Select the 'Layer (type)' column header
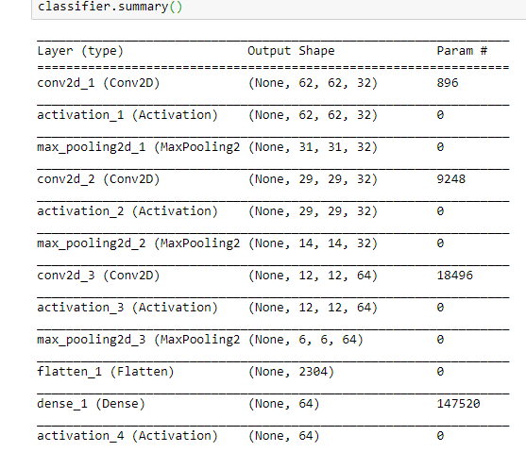The width and height of the screenshot is (526, 452). (x=80, y=51)
